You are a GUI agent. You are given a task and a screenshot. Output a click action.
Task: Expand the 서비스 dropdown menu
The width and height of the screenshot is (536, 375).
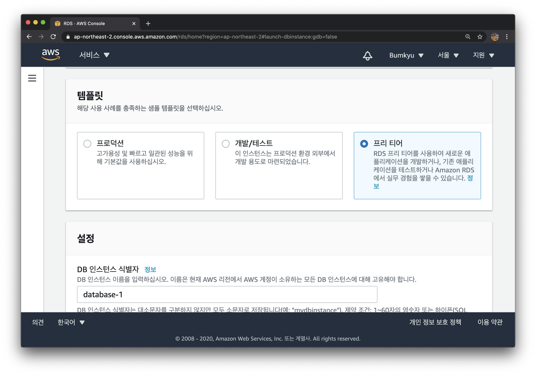[94, 55]
